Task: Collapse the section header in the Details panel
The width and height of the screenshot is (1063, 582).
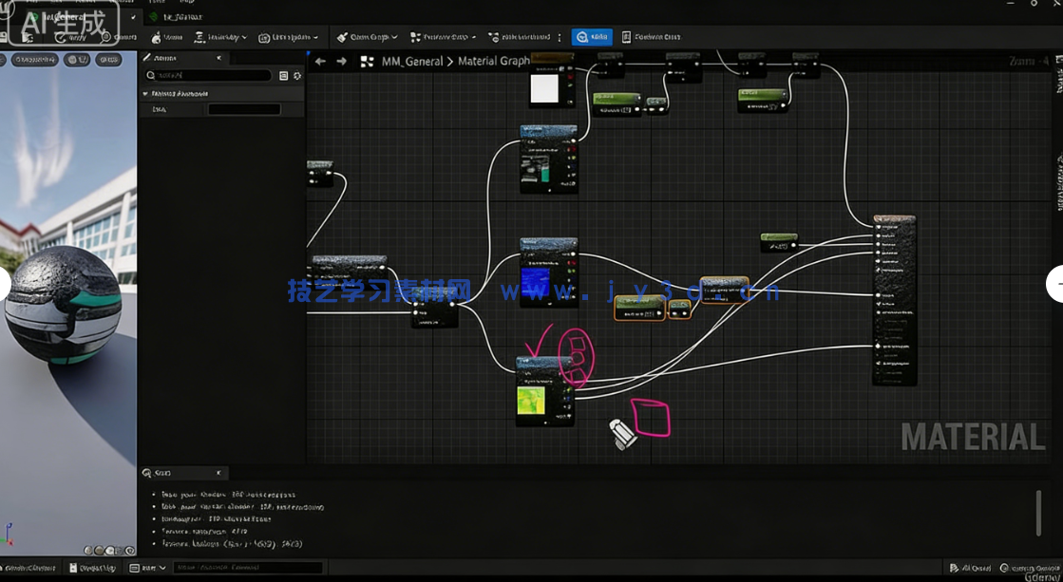Action: 145,94
